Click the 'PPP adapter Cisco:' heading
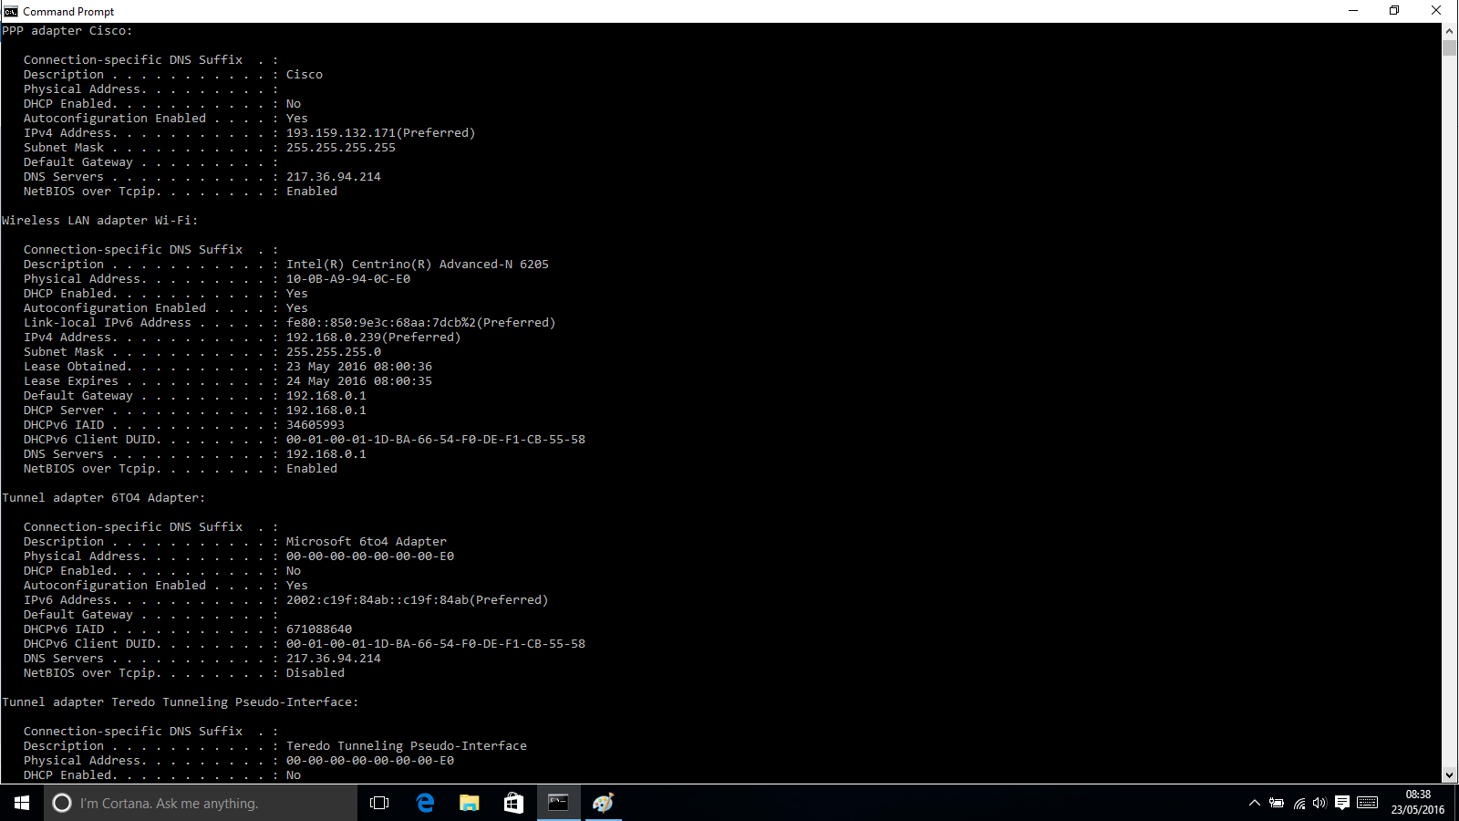Image resolution: width=1459 pixels, height=821 pixels. point(67,31)
